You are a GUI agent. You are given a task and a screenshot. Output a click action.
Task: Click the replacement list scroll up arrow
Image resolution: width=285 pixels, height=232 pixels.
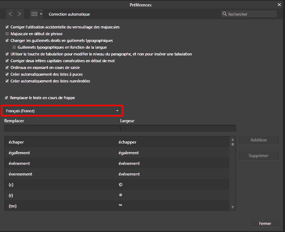coord(233,140)
